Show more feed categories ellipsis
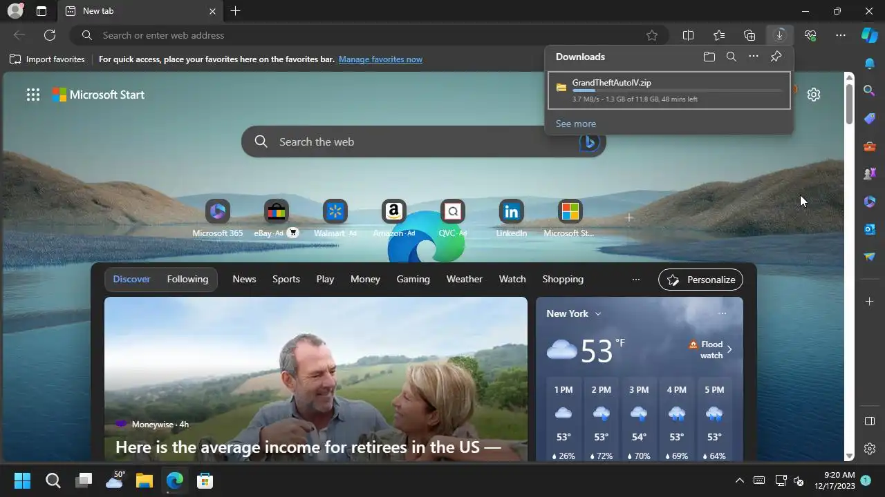Image resolution: width=885 pixels, height=497 pixels. click(x=636, y=280)
